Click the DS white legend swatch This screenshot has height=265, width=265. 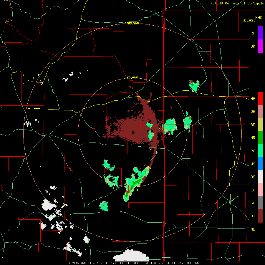tap(260, 177)
